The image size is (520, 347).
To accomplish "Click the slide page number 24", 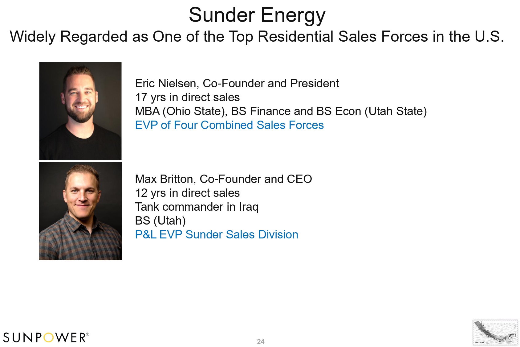I will tap(261, 342).
